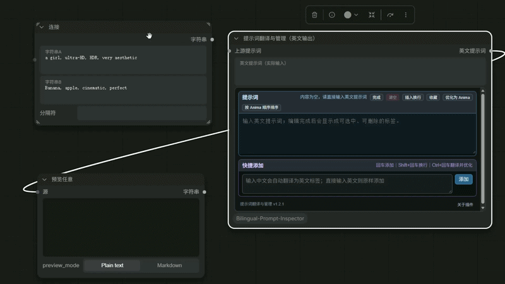
Task: Click 字符串A input socket on 连接 node
Action: [35, 59]
